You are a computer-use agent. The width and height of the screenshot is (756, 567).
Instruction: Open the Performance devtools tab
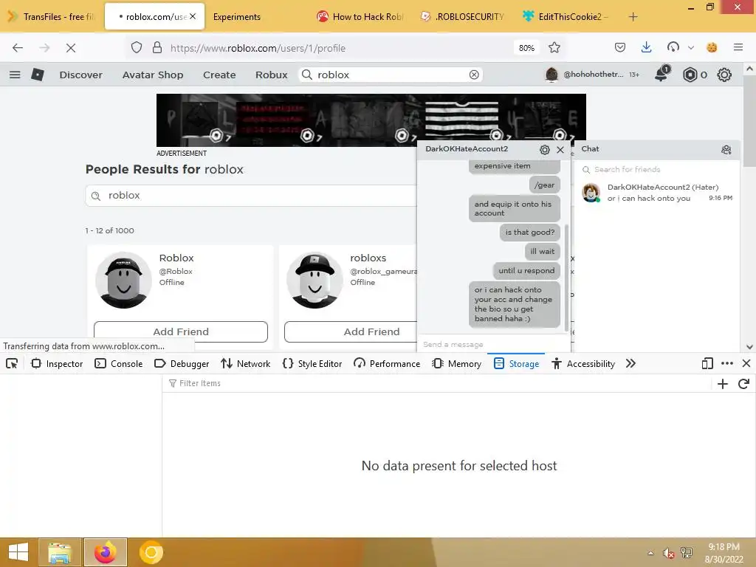pos(387,363)
